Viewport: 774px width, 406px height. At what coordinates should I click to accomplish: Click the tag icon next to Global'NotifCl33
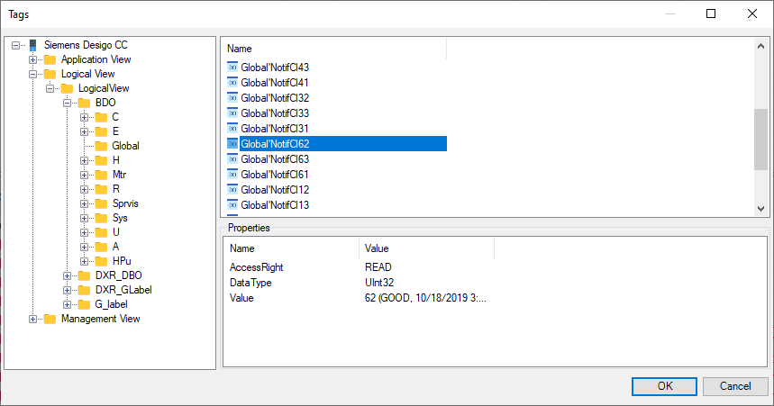point(232,113)
